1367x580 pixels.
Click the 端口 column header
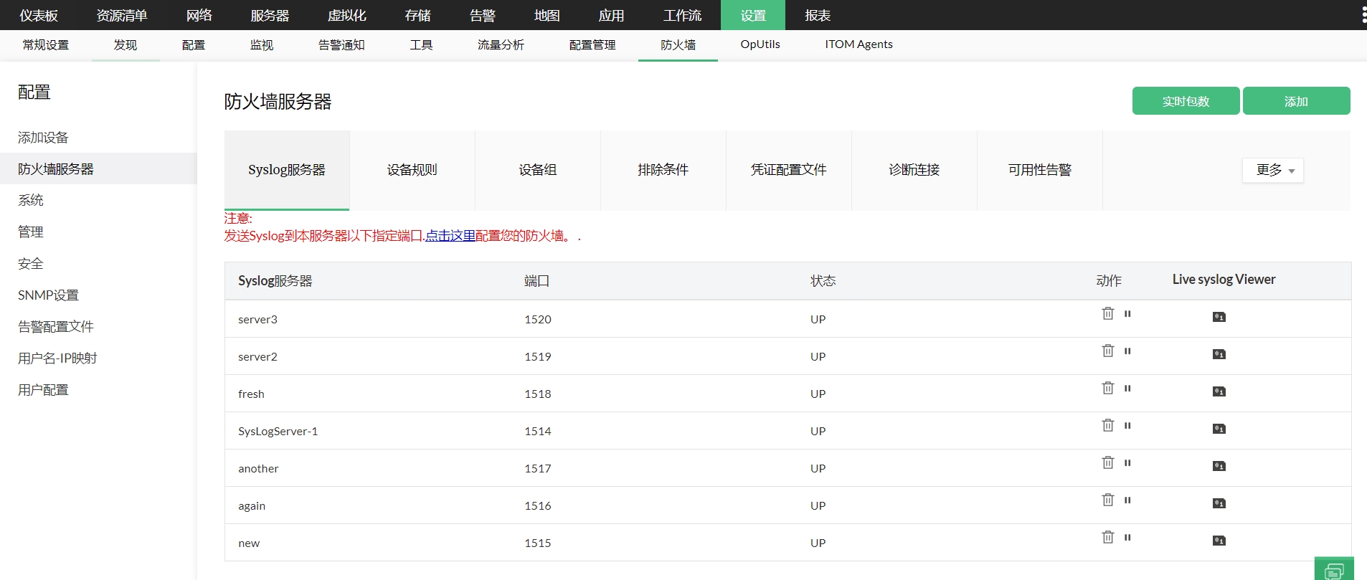[x=536, y=281]
